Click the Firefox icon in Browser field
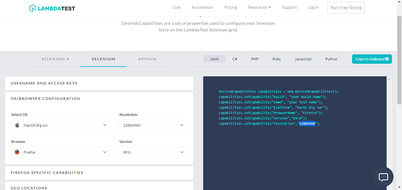Viewport: 402px width, 190px height. [x=17, y=152]
